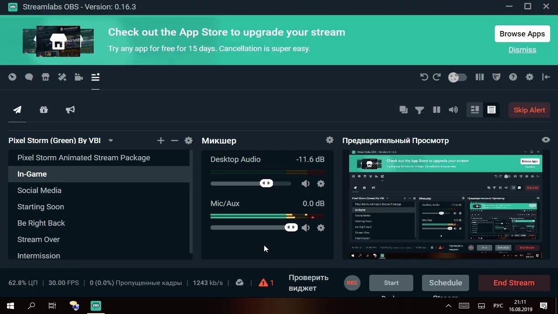Select the editor lines icon in top navigation
The image size is (558, 314).
point(95,77)
